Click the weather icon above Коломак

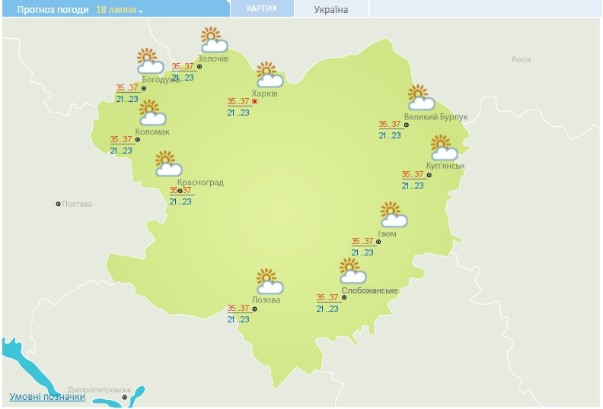pyautogui.click(x=152, y=113)
